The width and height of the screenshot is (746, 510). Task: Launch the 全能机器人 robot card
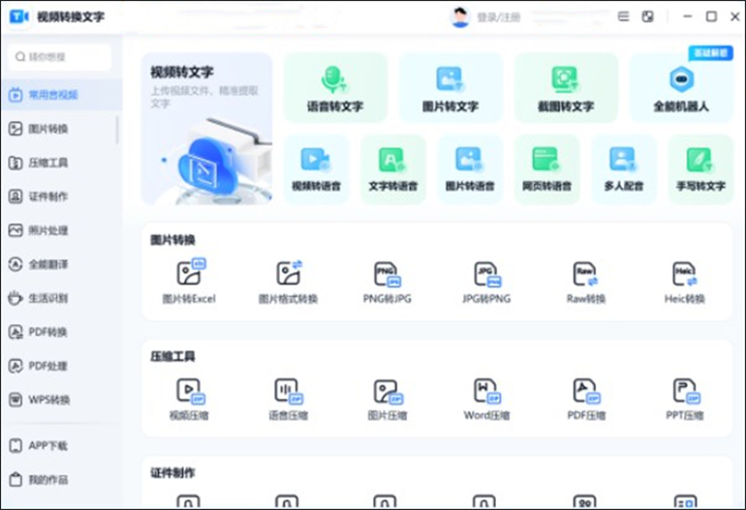(681, 88)
